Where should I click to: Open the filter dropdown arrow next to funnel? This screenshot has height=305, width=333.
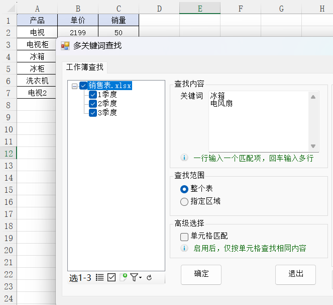point(141,278)
